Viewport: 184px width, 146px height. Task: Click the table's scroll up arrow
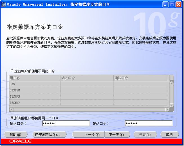[x=172, y=83]
